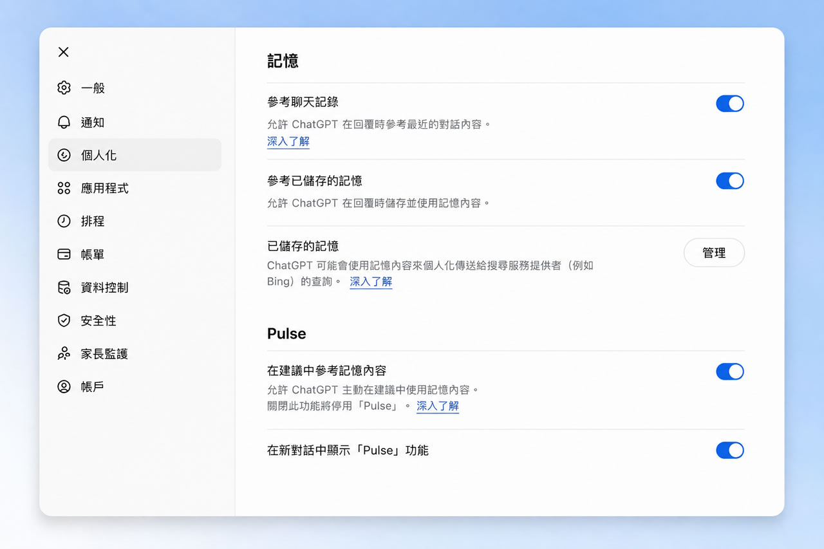Click the people icon beside 家長監護
This screenshot has width=824, height=549.
point(64,354)
